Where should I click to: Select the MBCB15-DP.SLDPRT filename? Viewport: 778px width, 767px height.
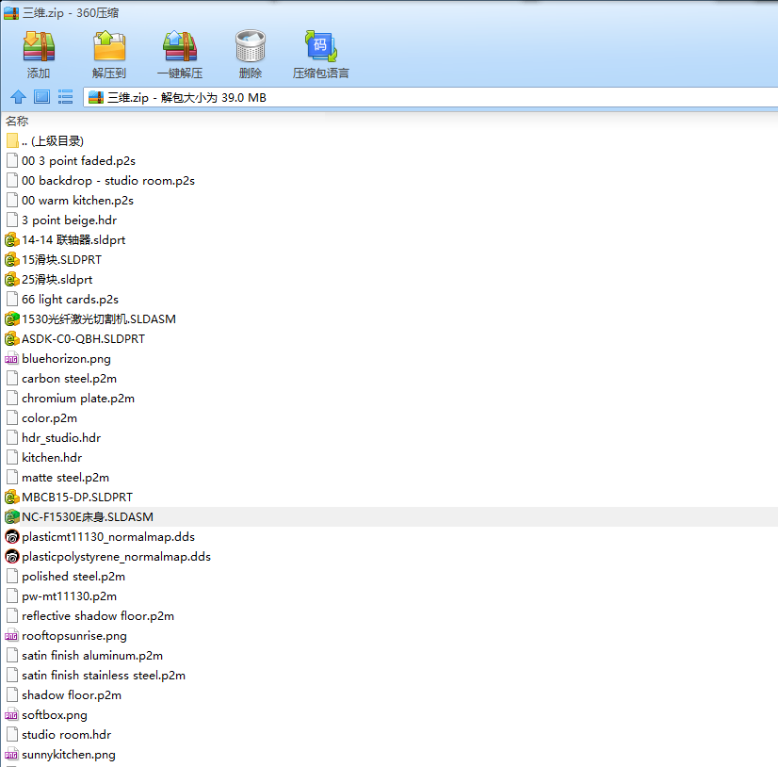[x=77, y=497]
